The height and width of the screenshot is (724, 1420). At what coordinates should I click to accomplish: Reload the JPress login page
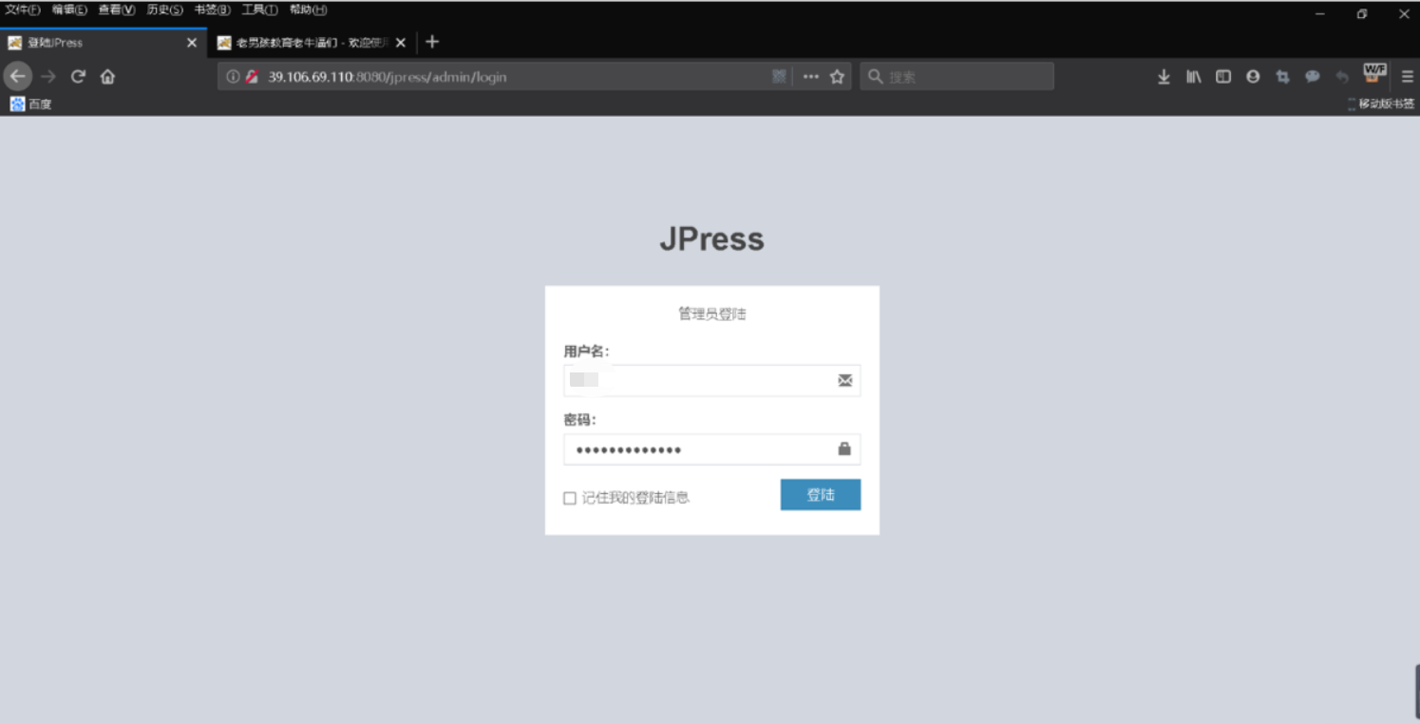pyautogui.click(x=78, y=76)
